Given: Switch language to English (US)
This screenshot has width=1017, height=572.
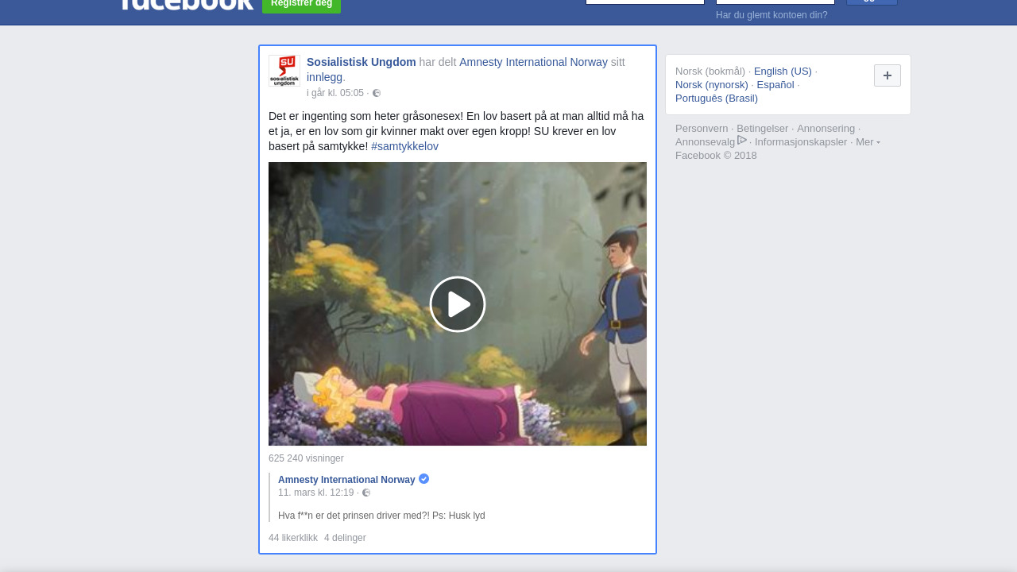Looking at the screenshot, I should [783, 71].
